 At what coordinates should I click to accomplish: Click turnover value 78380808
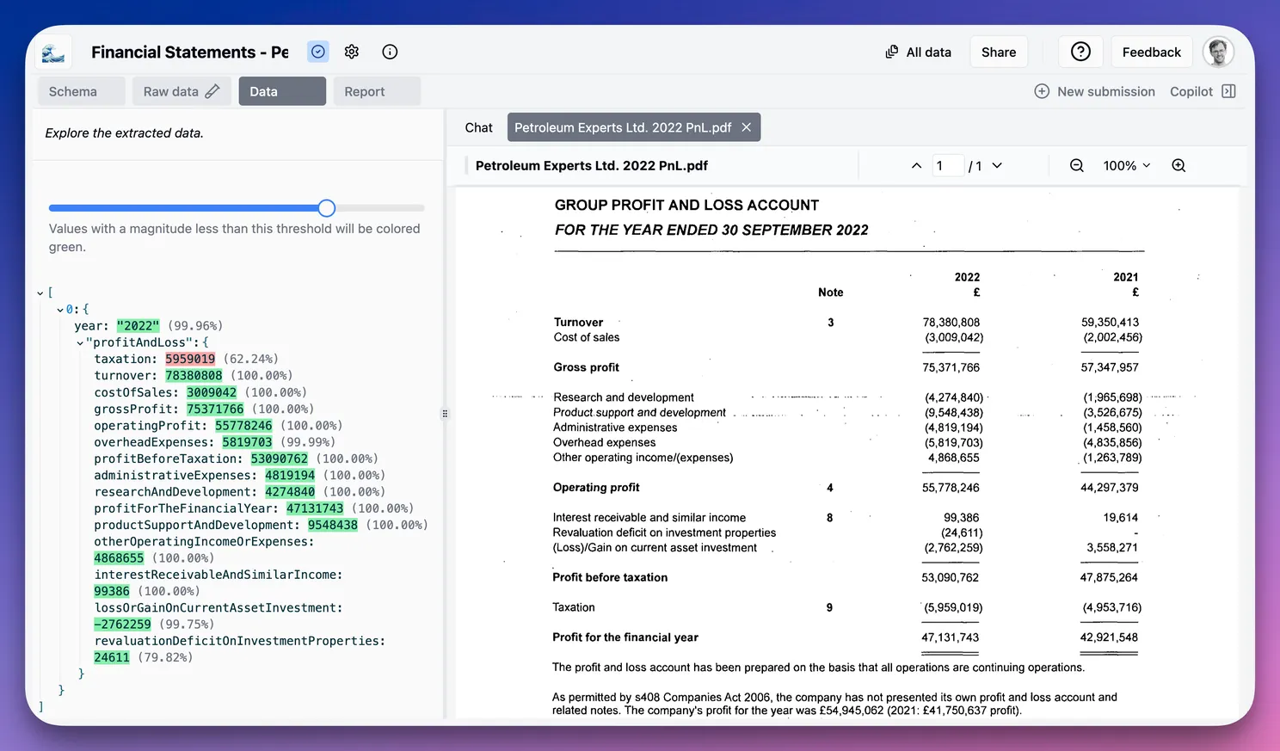[x=194, y=375]
